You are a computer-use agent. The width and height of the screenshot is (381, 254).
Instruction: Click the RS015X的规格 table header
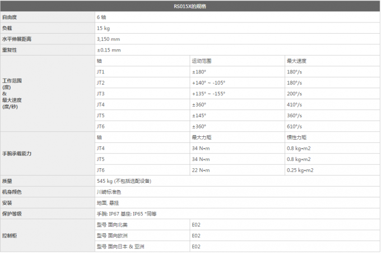coord(190,6)
